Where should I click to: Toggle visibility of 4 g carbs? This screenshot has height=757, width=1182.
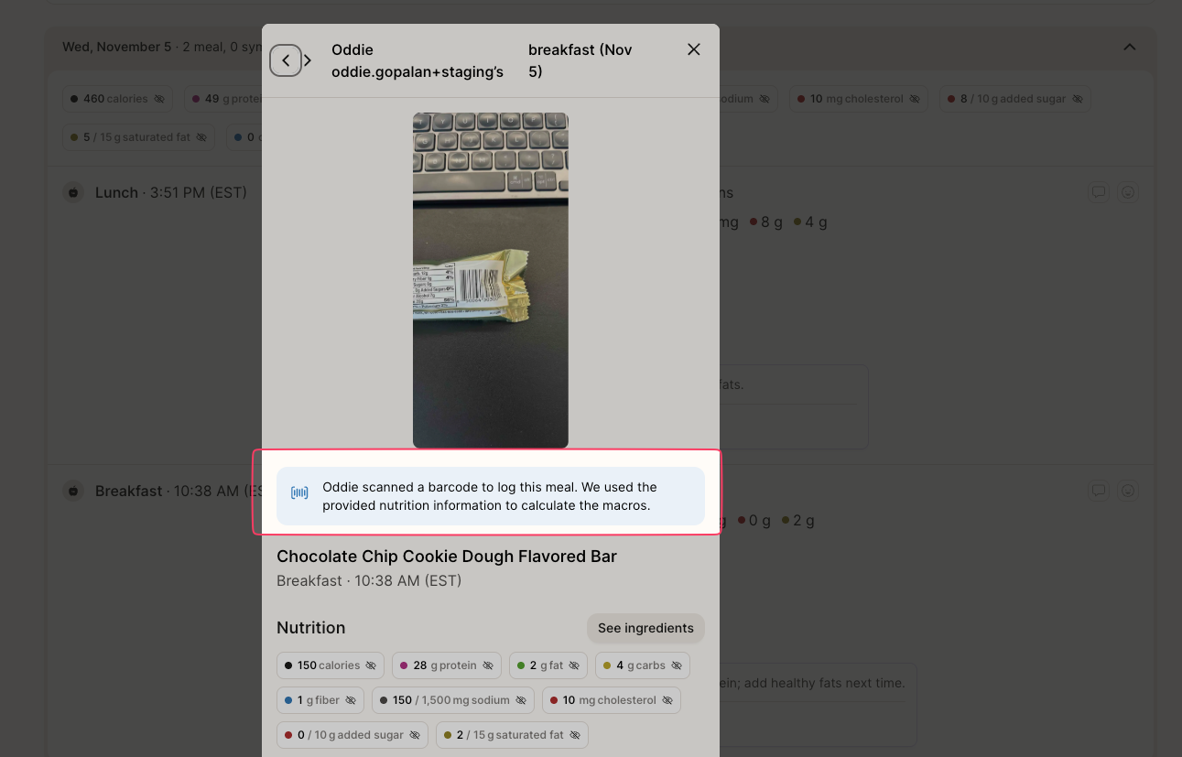pyautogui.click(x=677, y=665)
